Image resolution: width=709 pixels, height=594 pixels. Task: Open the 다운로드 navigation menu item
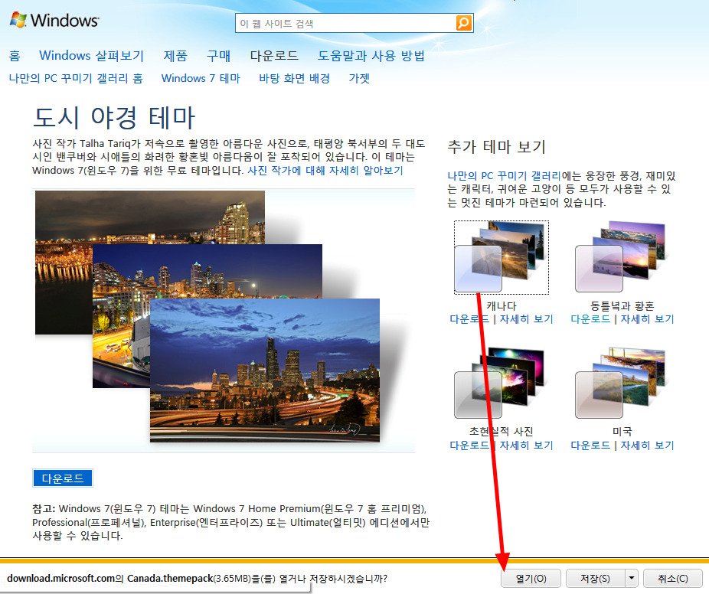274,56
